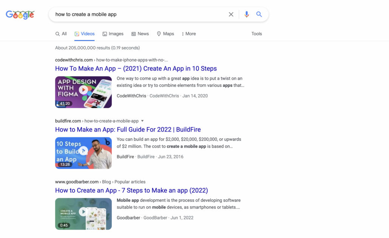Open 'How To Make An App – (2021)' link

click(x=136, y=69)
